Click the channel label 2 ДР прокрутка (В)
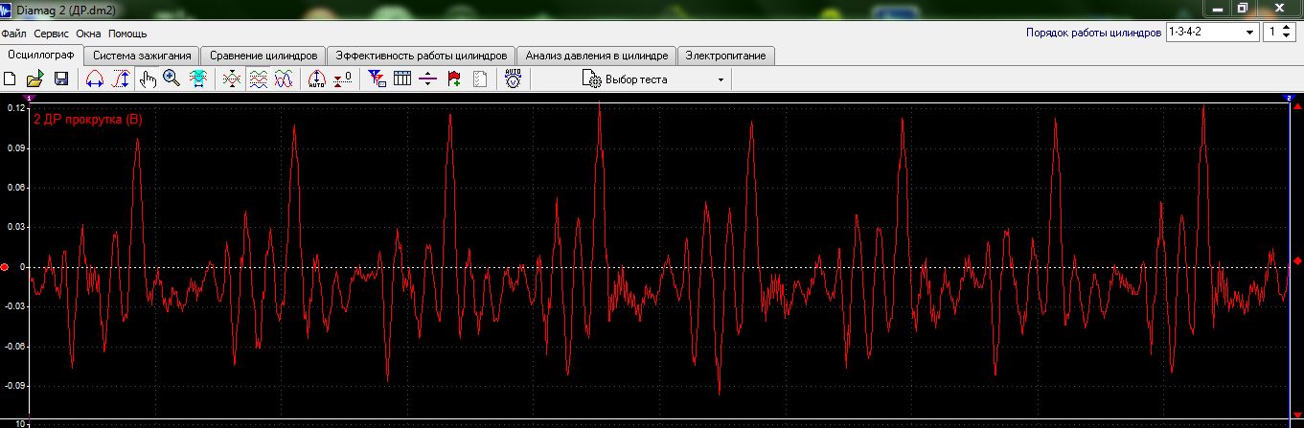 (87, 120)
